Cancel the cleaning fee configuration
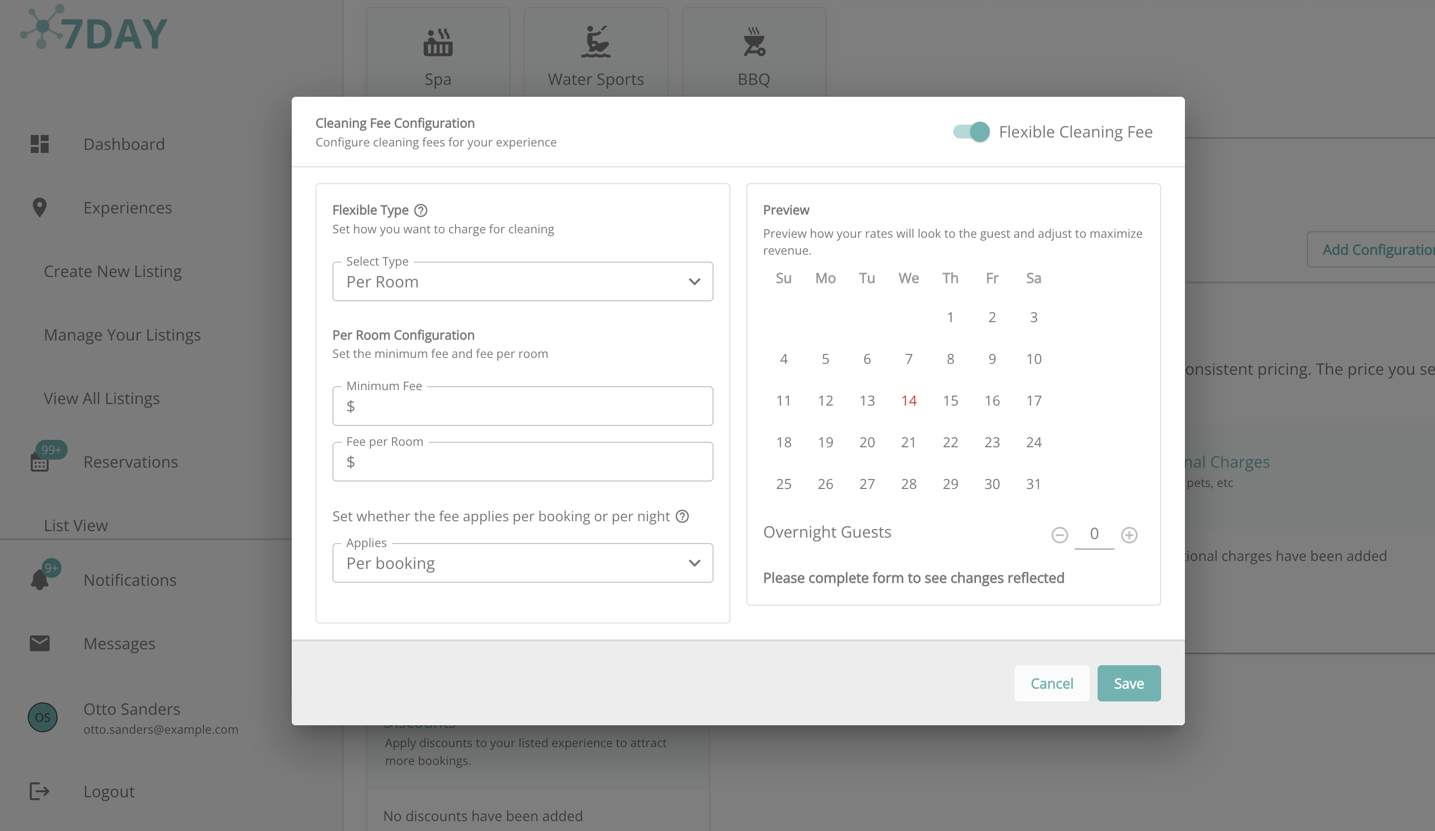The image size is (1435, 831). point(1051,683)
